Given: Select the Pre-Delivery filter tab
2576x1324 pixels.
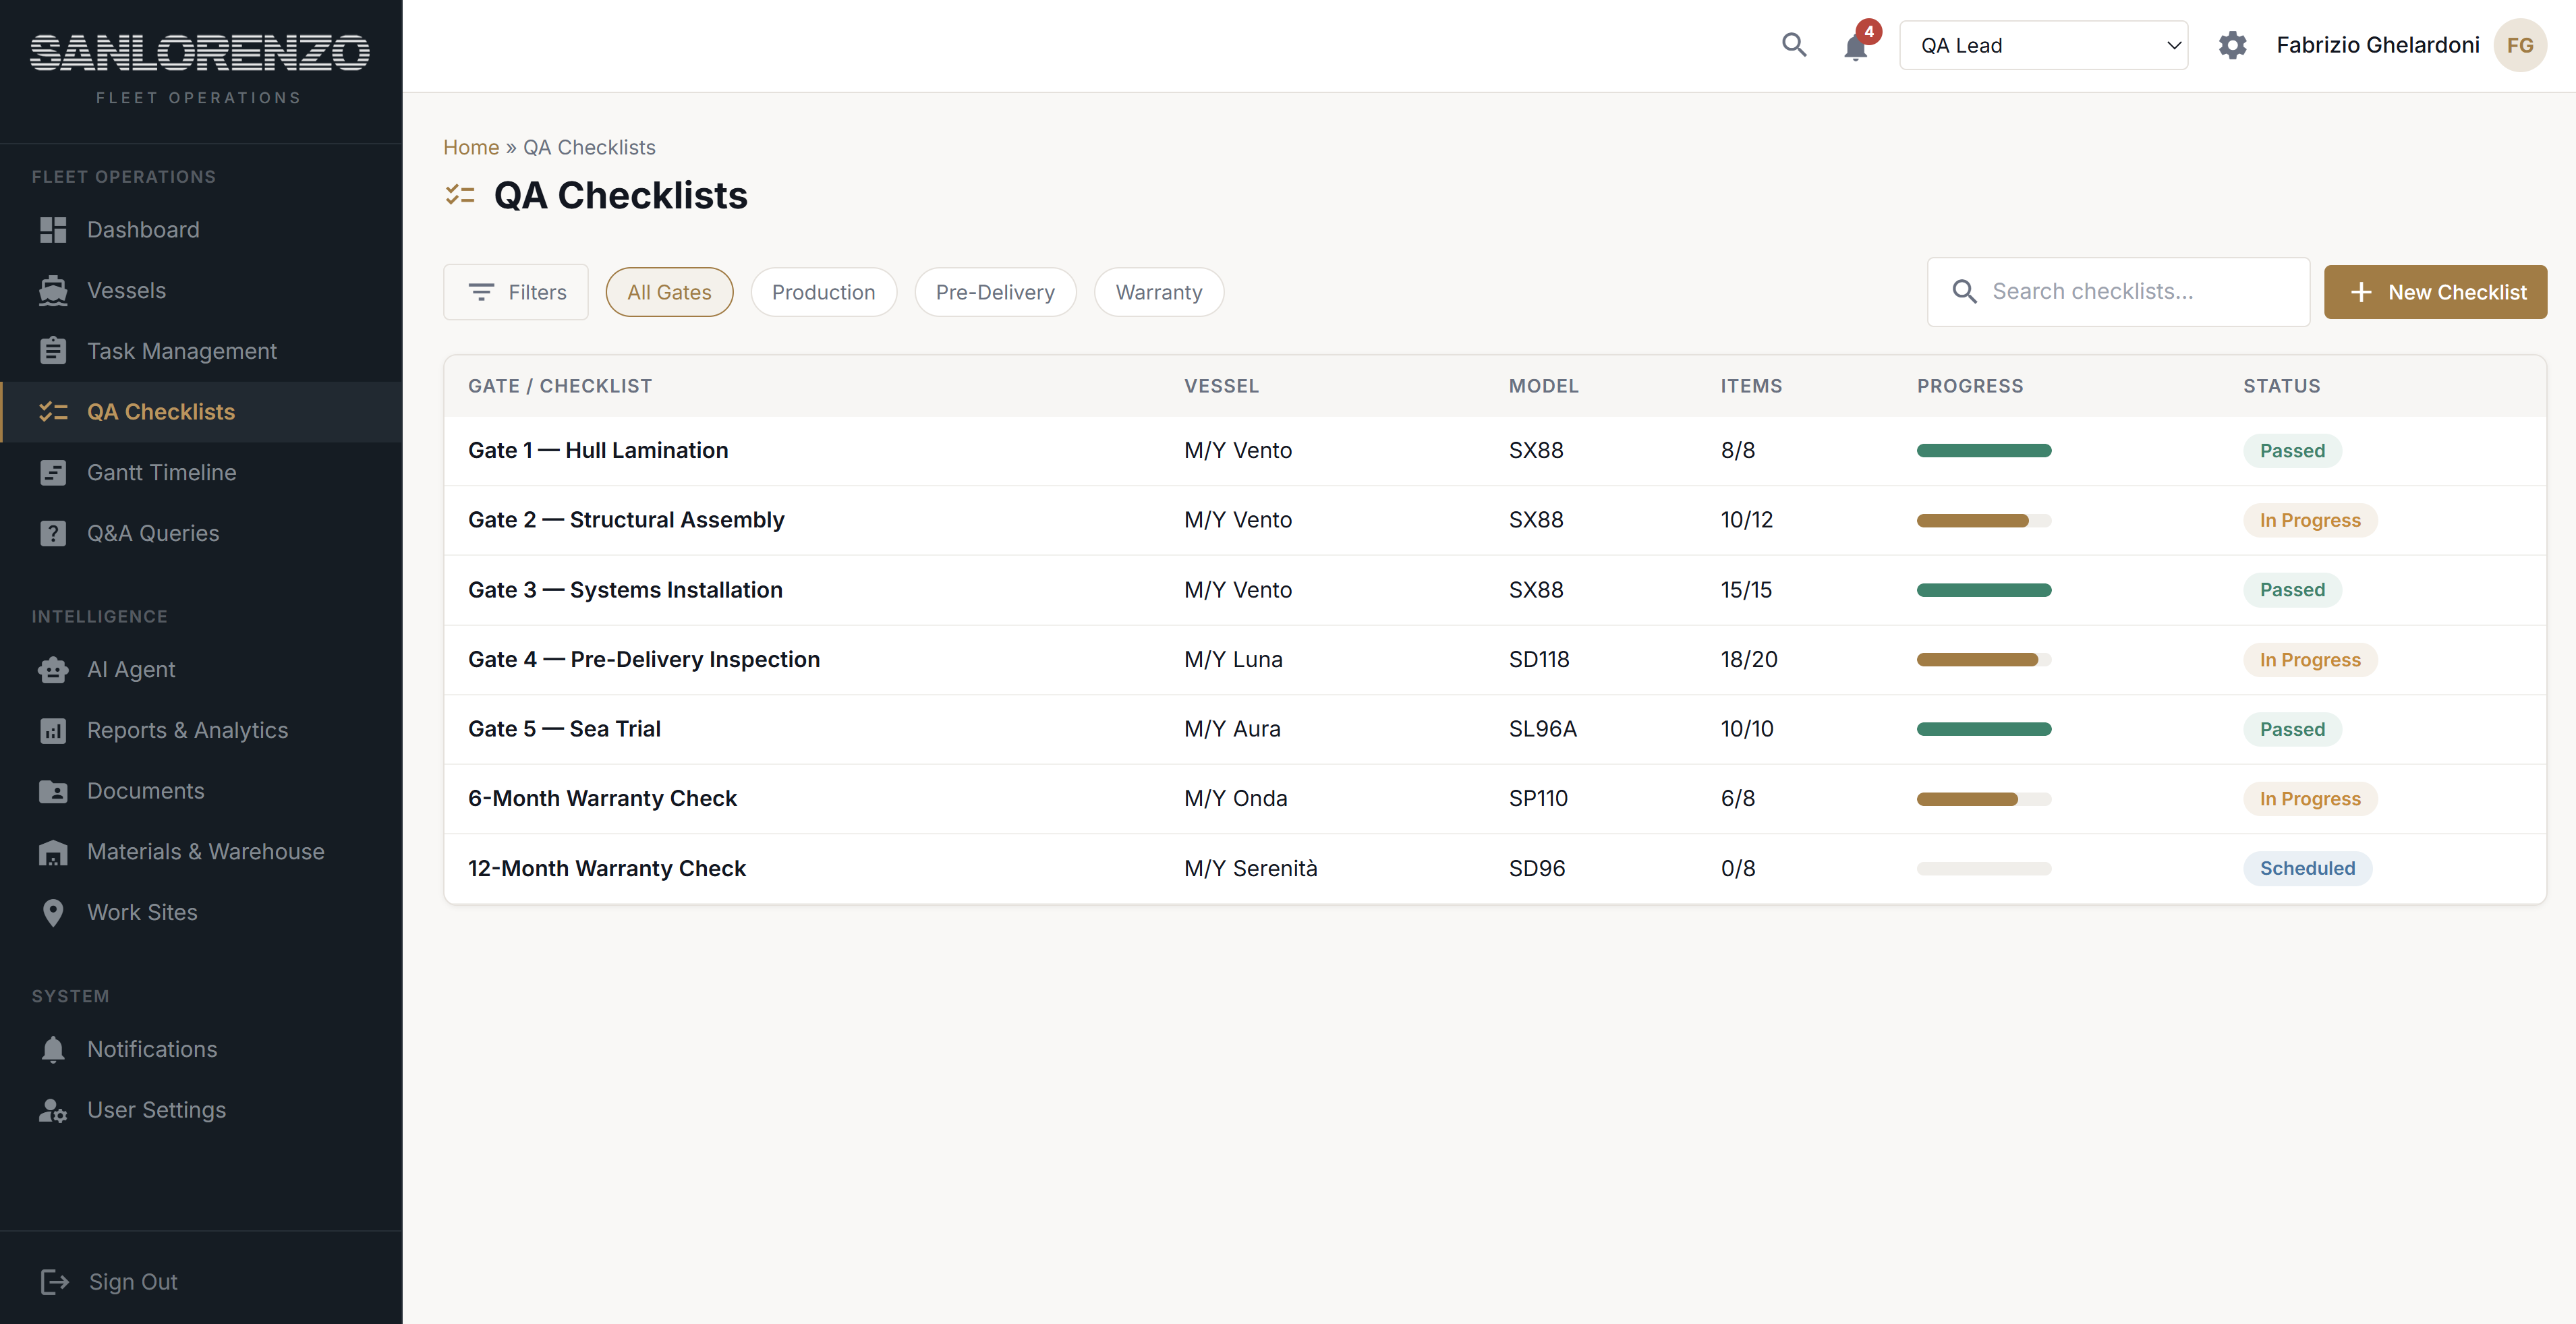Looking at the screenshot, I should click(x=995, y=291).
